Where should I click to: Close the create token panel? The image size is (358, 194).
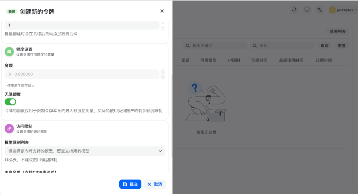tap(162, 11)
